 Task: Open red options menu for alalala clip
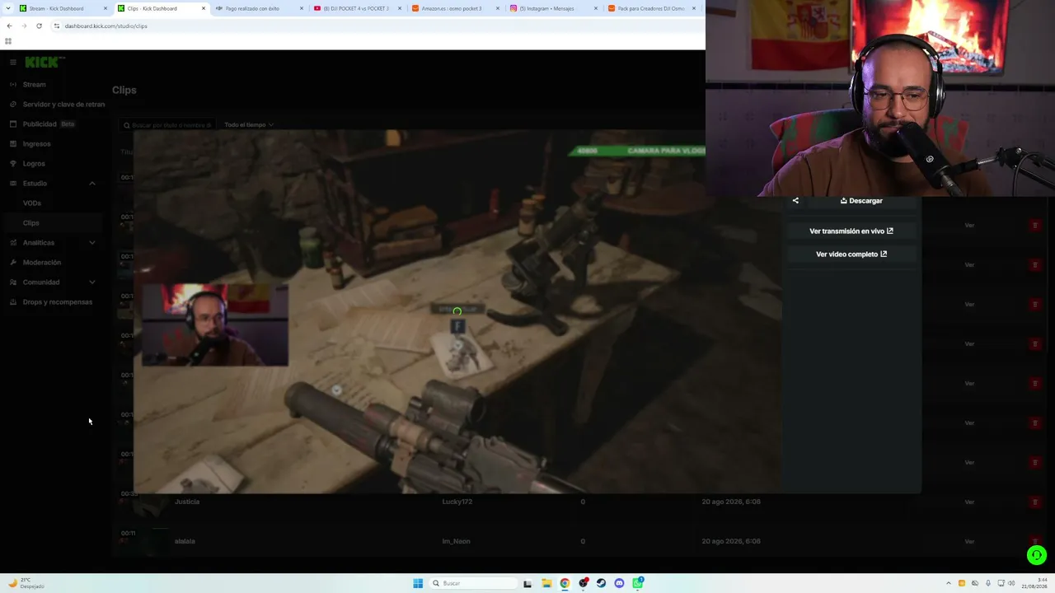click(1035, 542)
